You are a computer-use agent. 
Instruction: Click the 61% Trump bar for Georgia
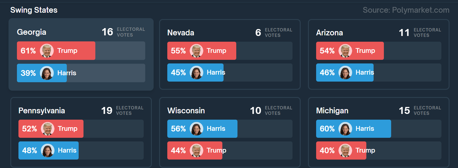click(x=56, y=50)
